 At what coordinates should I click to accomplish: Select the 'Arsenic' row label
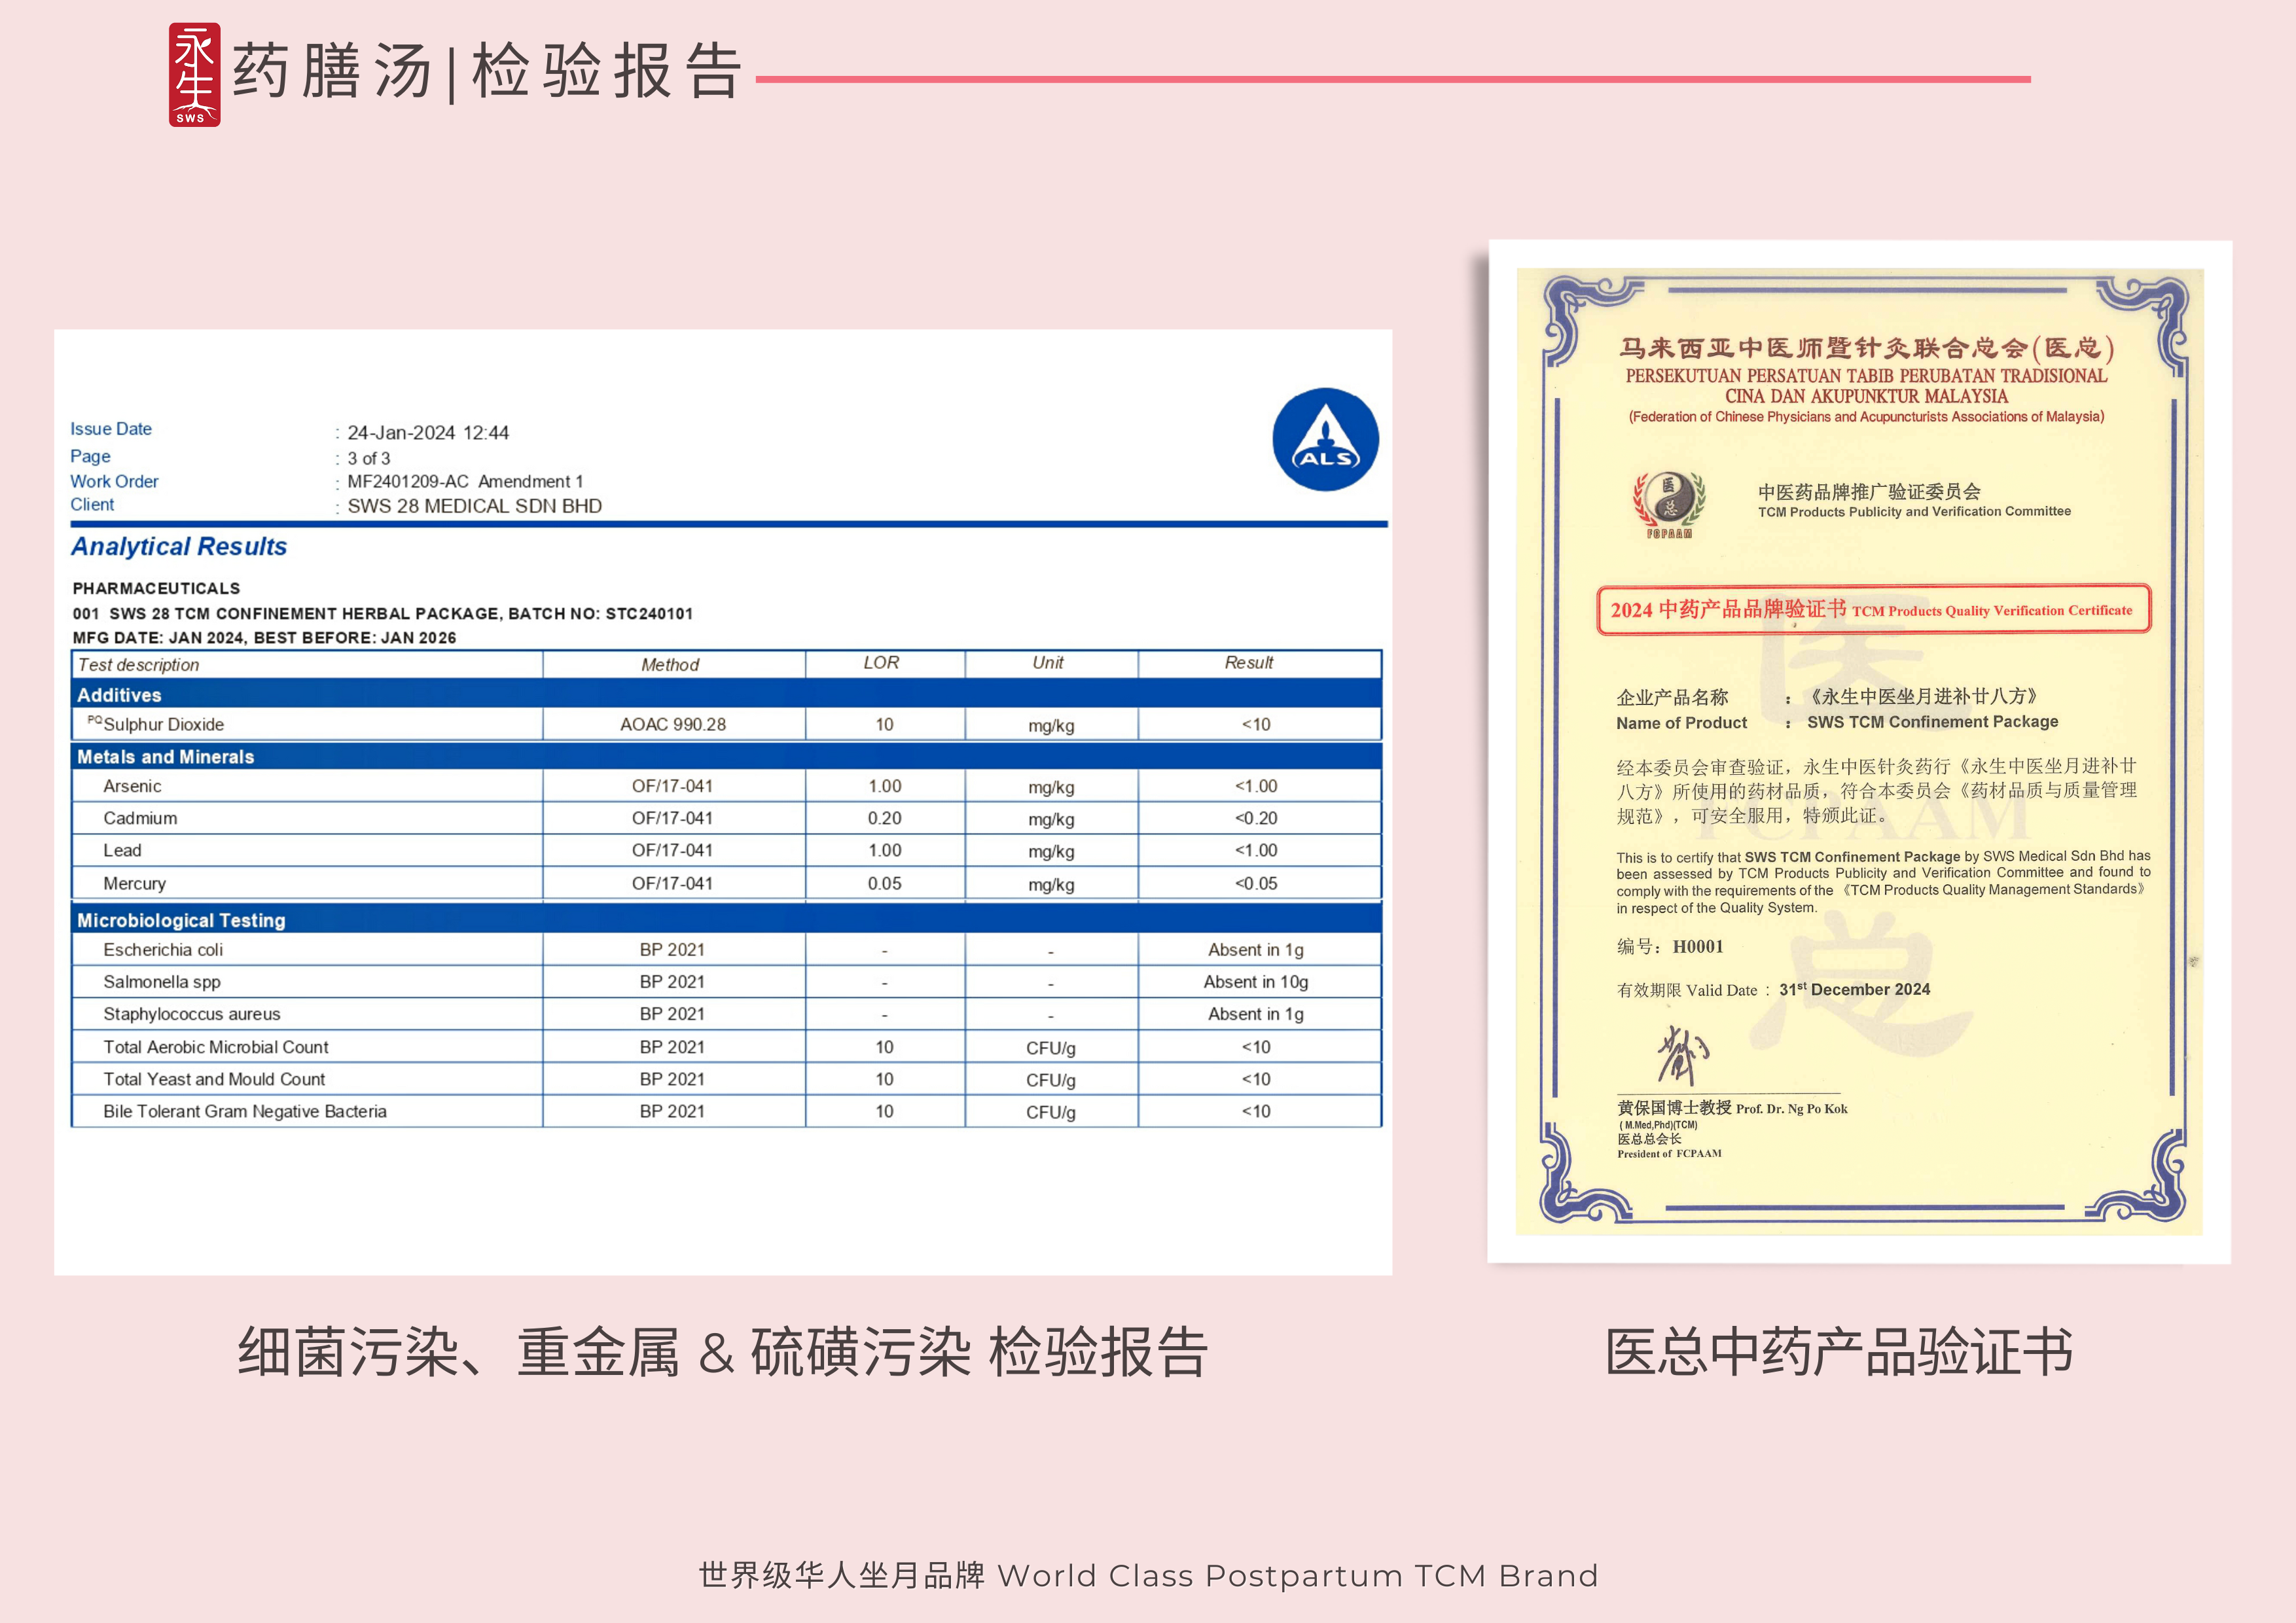coord(132,786)
